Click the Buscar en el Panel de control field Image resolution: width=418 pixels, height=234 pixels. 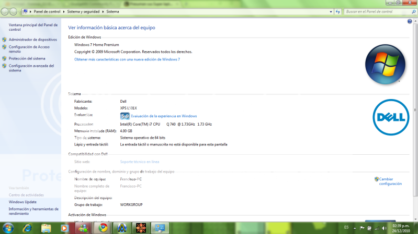click(x=379, y=11)
